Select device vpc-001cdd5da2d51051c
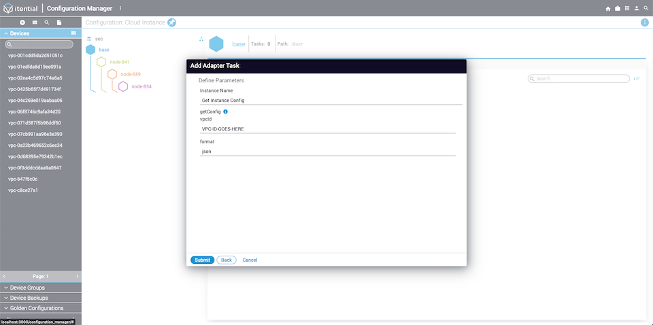The height and width of the screenshot is (325, 653). 35,55
